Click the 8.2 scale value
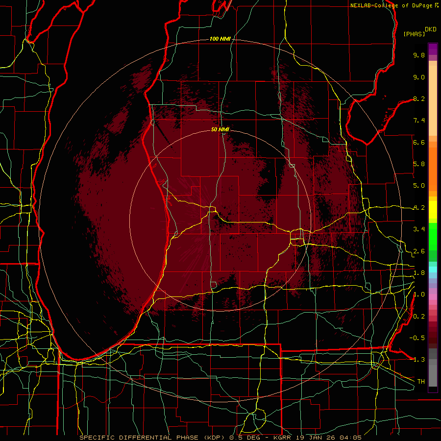This screenshot has width=441, height=441. point(419,98)
